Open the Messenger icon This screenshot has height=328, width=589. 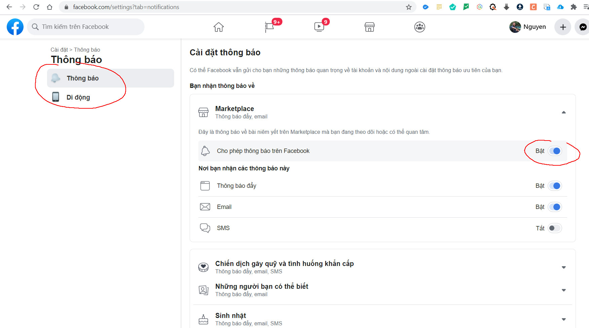click(x=583, y=27)
